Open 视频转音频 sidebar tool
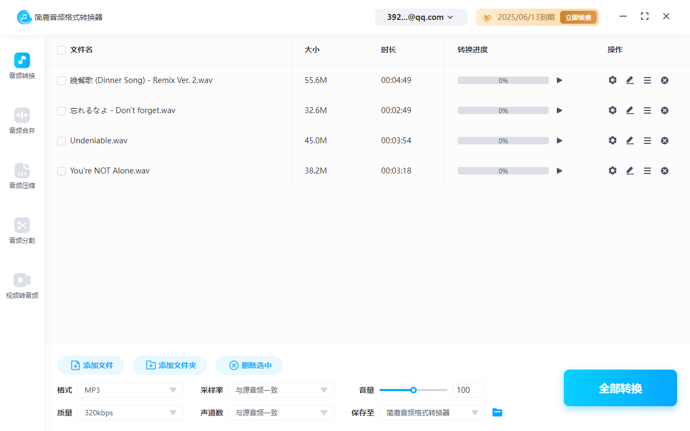The width and height of the screenshot is (690, 431). (x=22, y=286)
